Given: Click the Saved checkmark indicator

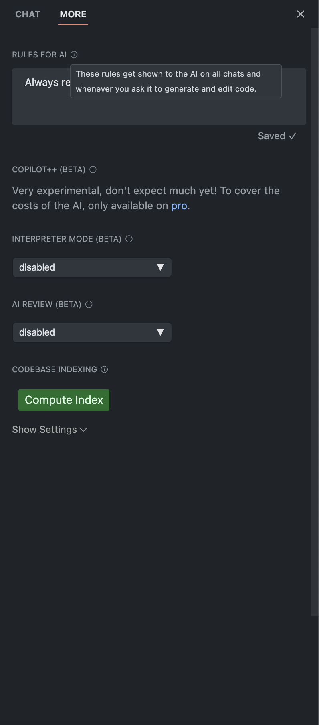Looking at the screenshot, I should (277, 136).
